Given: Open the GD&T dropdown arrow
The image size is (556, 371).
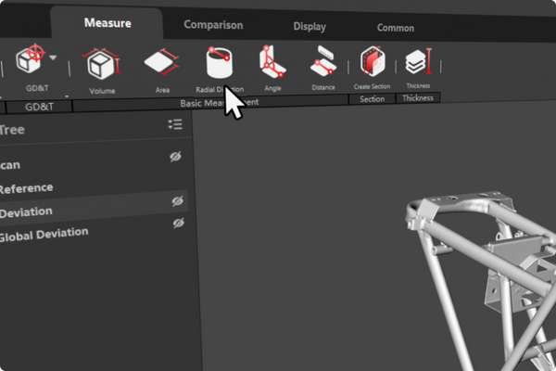Looking at the screenshot, I should 55,58.
